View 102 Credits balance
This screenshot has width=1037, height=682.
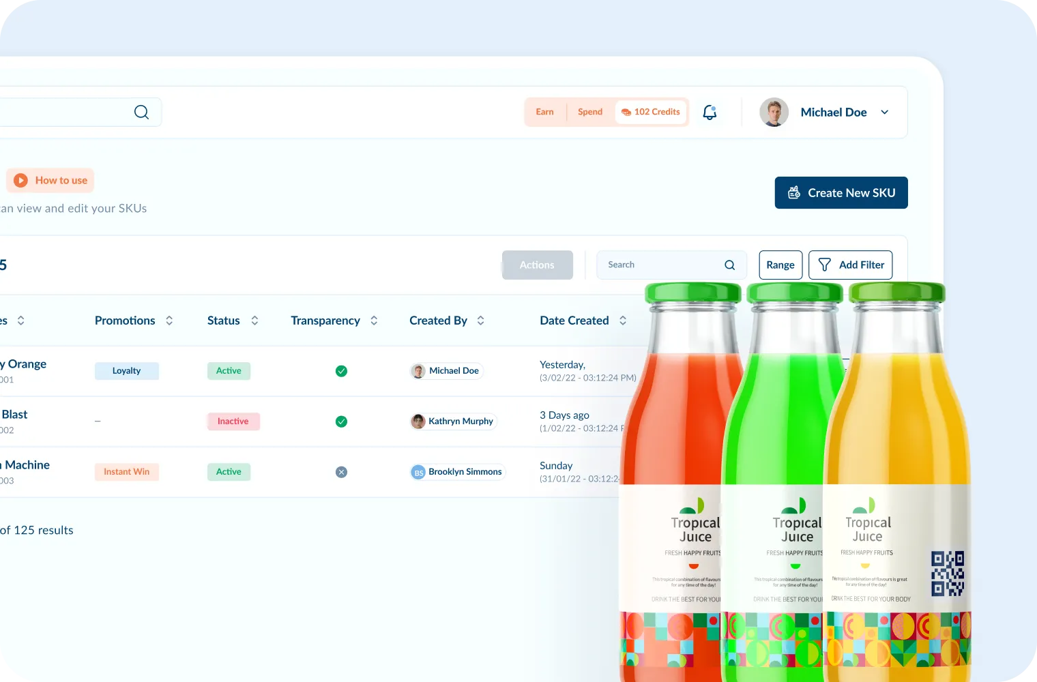point(651,112)
